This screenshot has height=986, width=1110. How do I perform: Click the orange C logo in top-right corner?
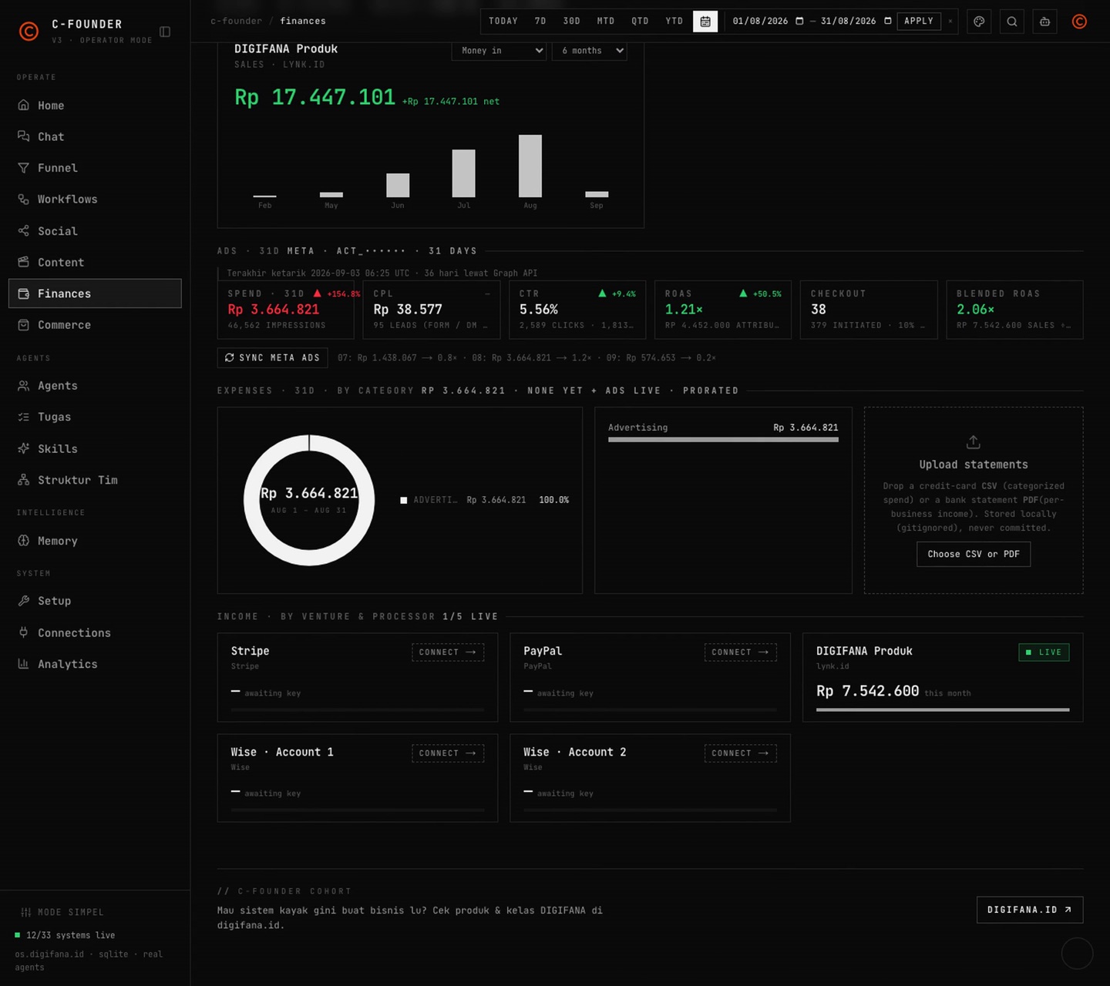click(x=1079, y=22)
